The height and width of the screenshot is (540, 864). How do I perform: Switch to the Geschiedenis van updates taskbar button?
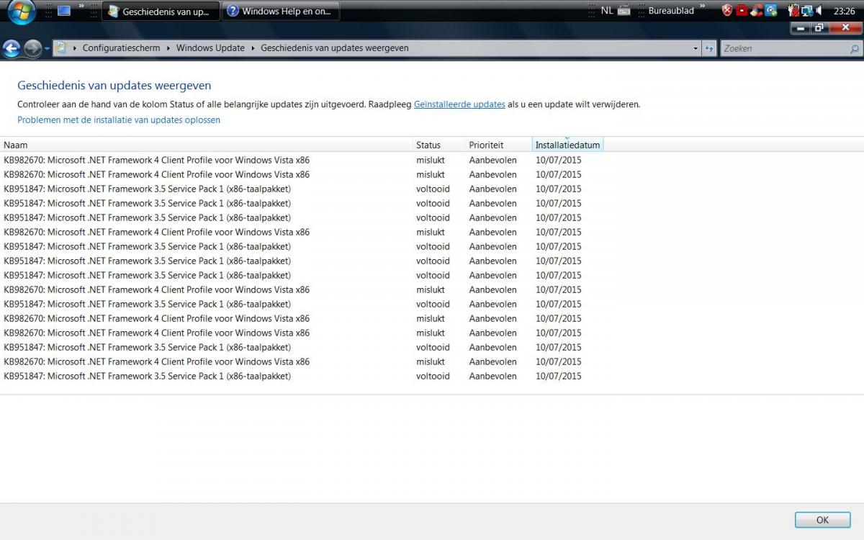tap(161, 12)
